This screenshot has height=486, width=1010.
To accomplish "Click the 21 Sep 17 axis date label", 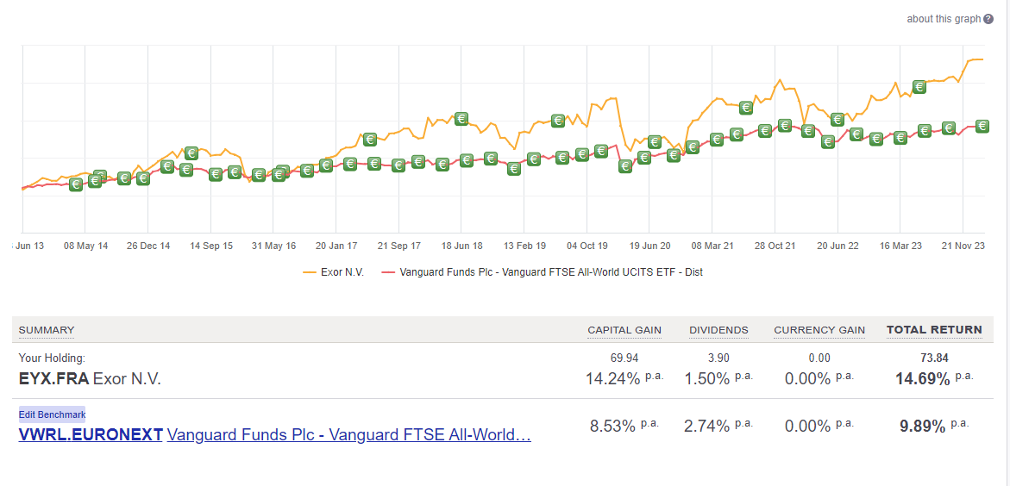I will (398, 246).
